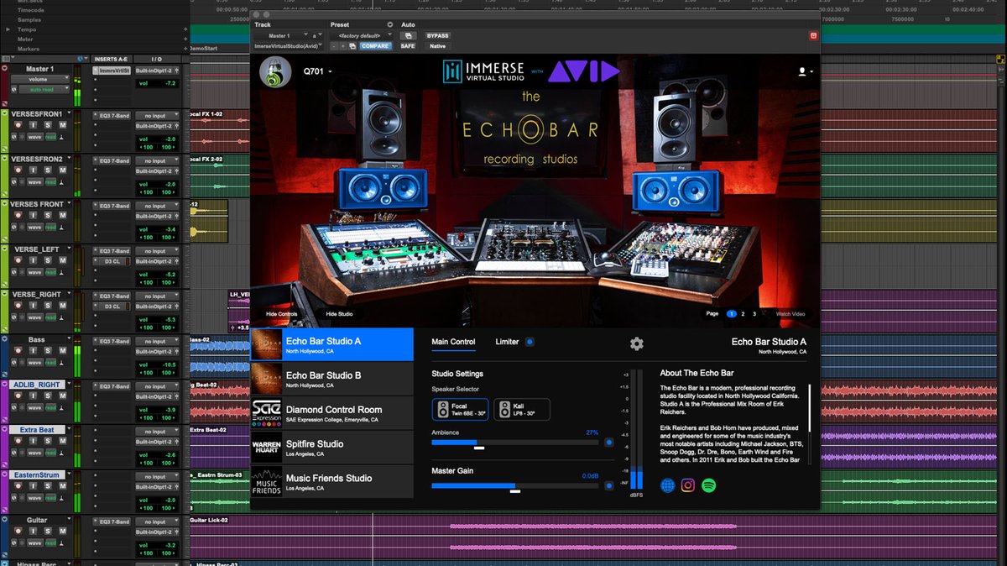Image resolution: width=1007 pixels, height=566 pixels.
Task: Open the ImerseVirtualStudio(Avid) plugin selector
Action: coord(288,46)
